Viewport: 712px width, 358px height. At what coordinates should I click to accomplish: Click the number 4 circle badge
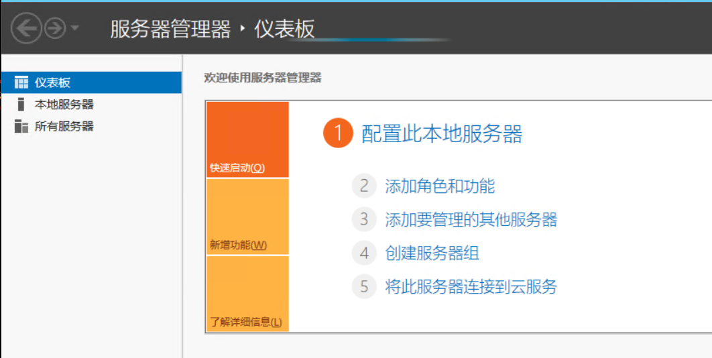pos(364,253)
